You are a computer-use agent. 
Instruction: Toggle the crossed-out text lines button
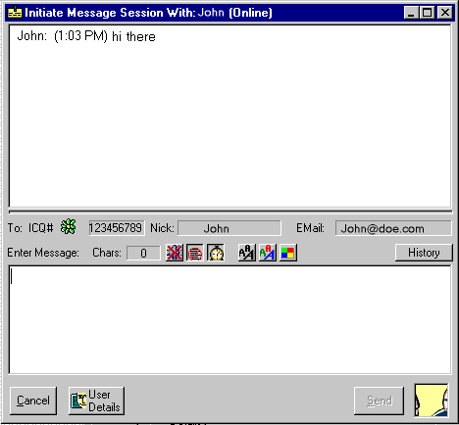coord(195,253)
